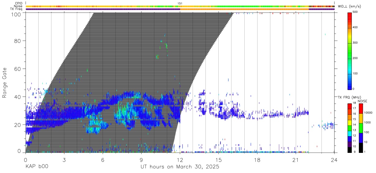
Task: Click the KAP b00 radar beam label
Action: 37,167
